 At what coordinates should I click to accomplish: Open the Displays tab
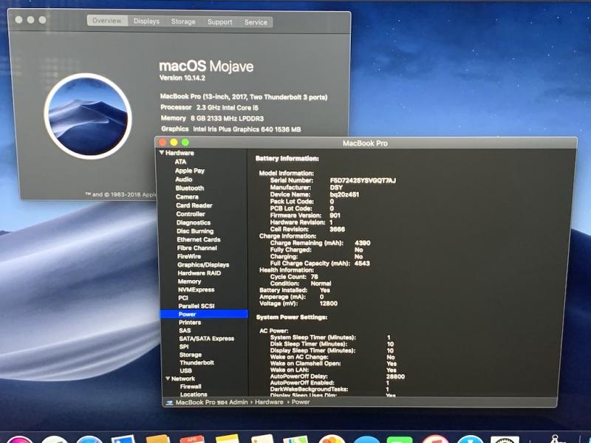[146, 21]
